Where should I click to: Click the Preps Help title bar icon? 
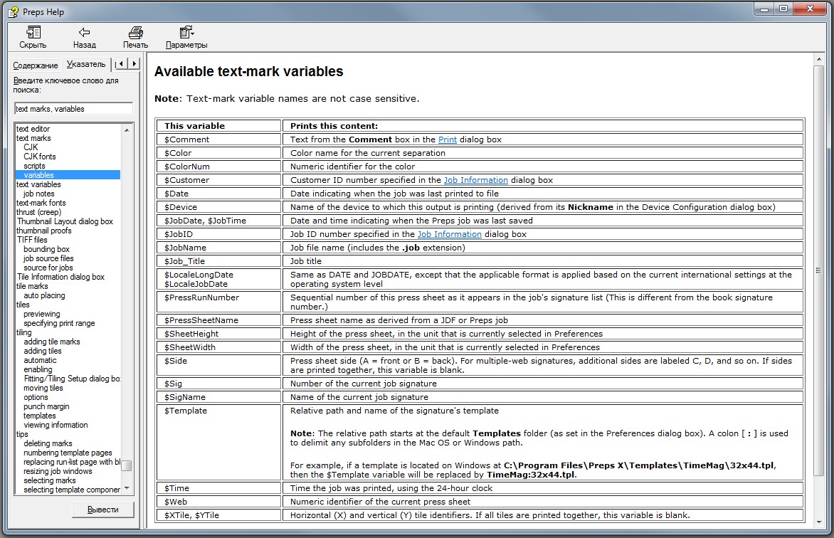click(14, 11)
